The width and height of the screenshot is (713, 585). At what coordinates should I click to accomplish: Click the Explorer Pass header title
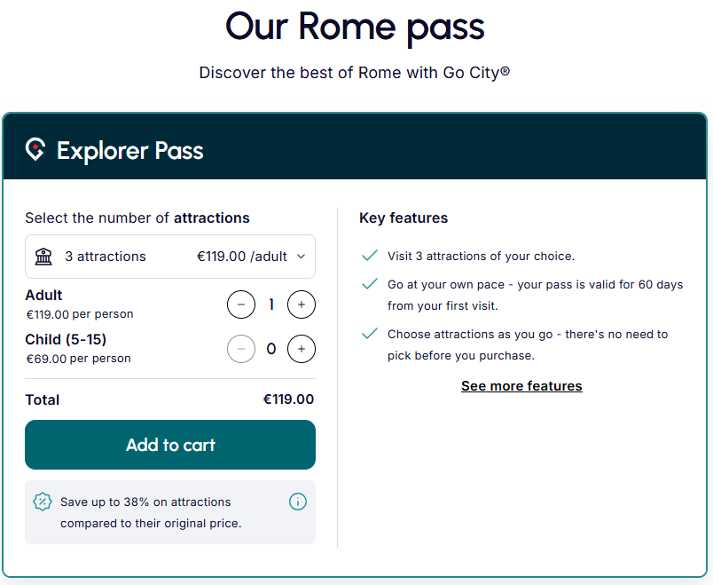coord(130,150)
